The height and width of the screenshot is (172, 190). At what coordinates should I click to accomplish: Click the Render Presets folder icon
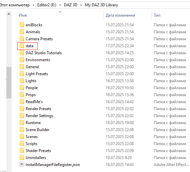pos(22,109)
